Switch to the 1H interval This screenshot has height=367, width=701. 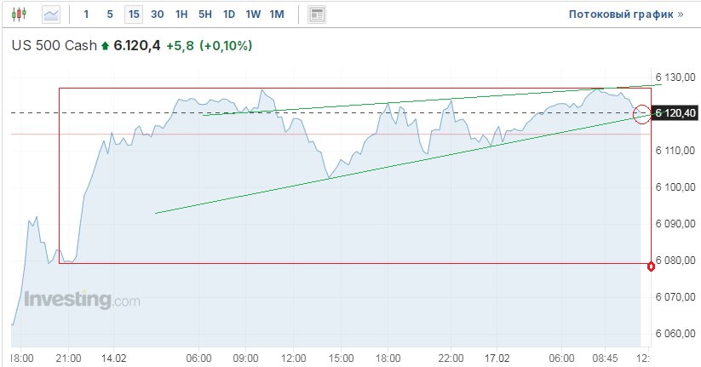point(181,14)
